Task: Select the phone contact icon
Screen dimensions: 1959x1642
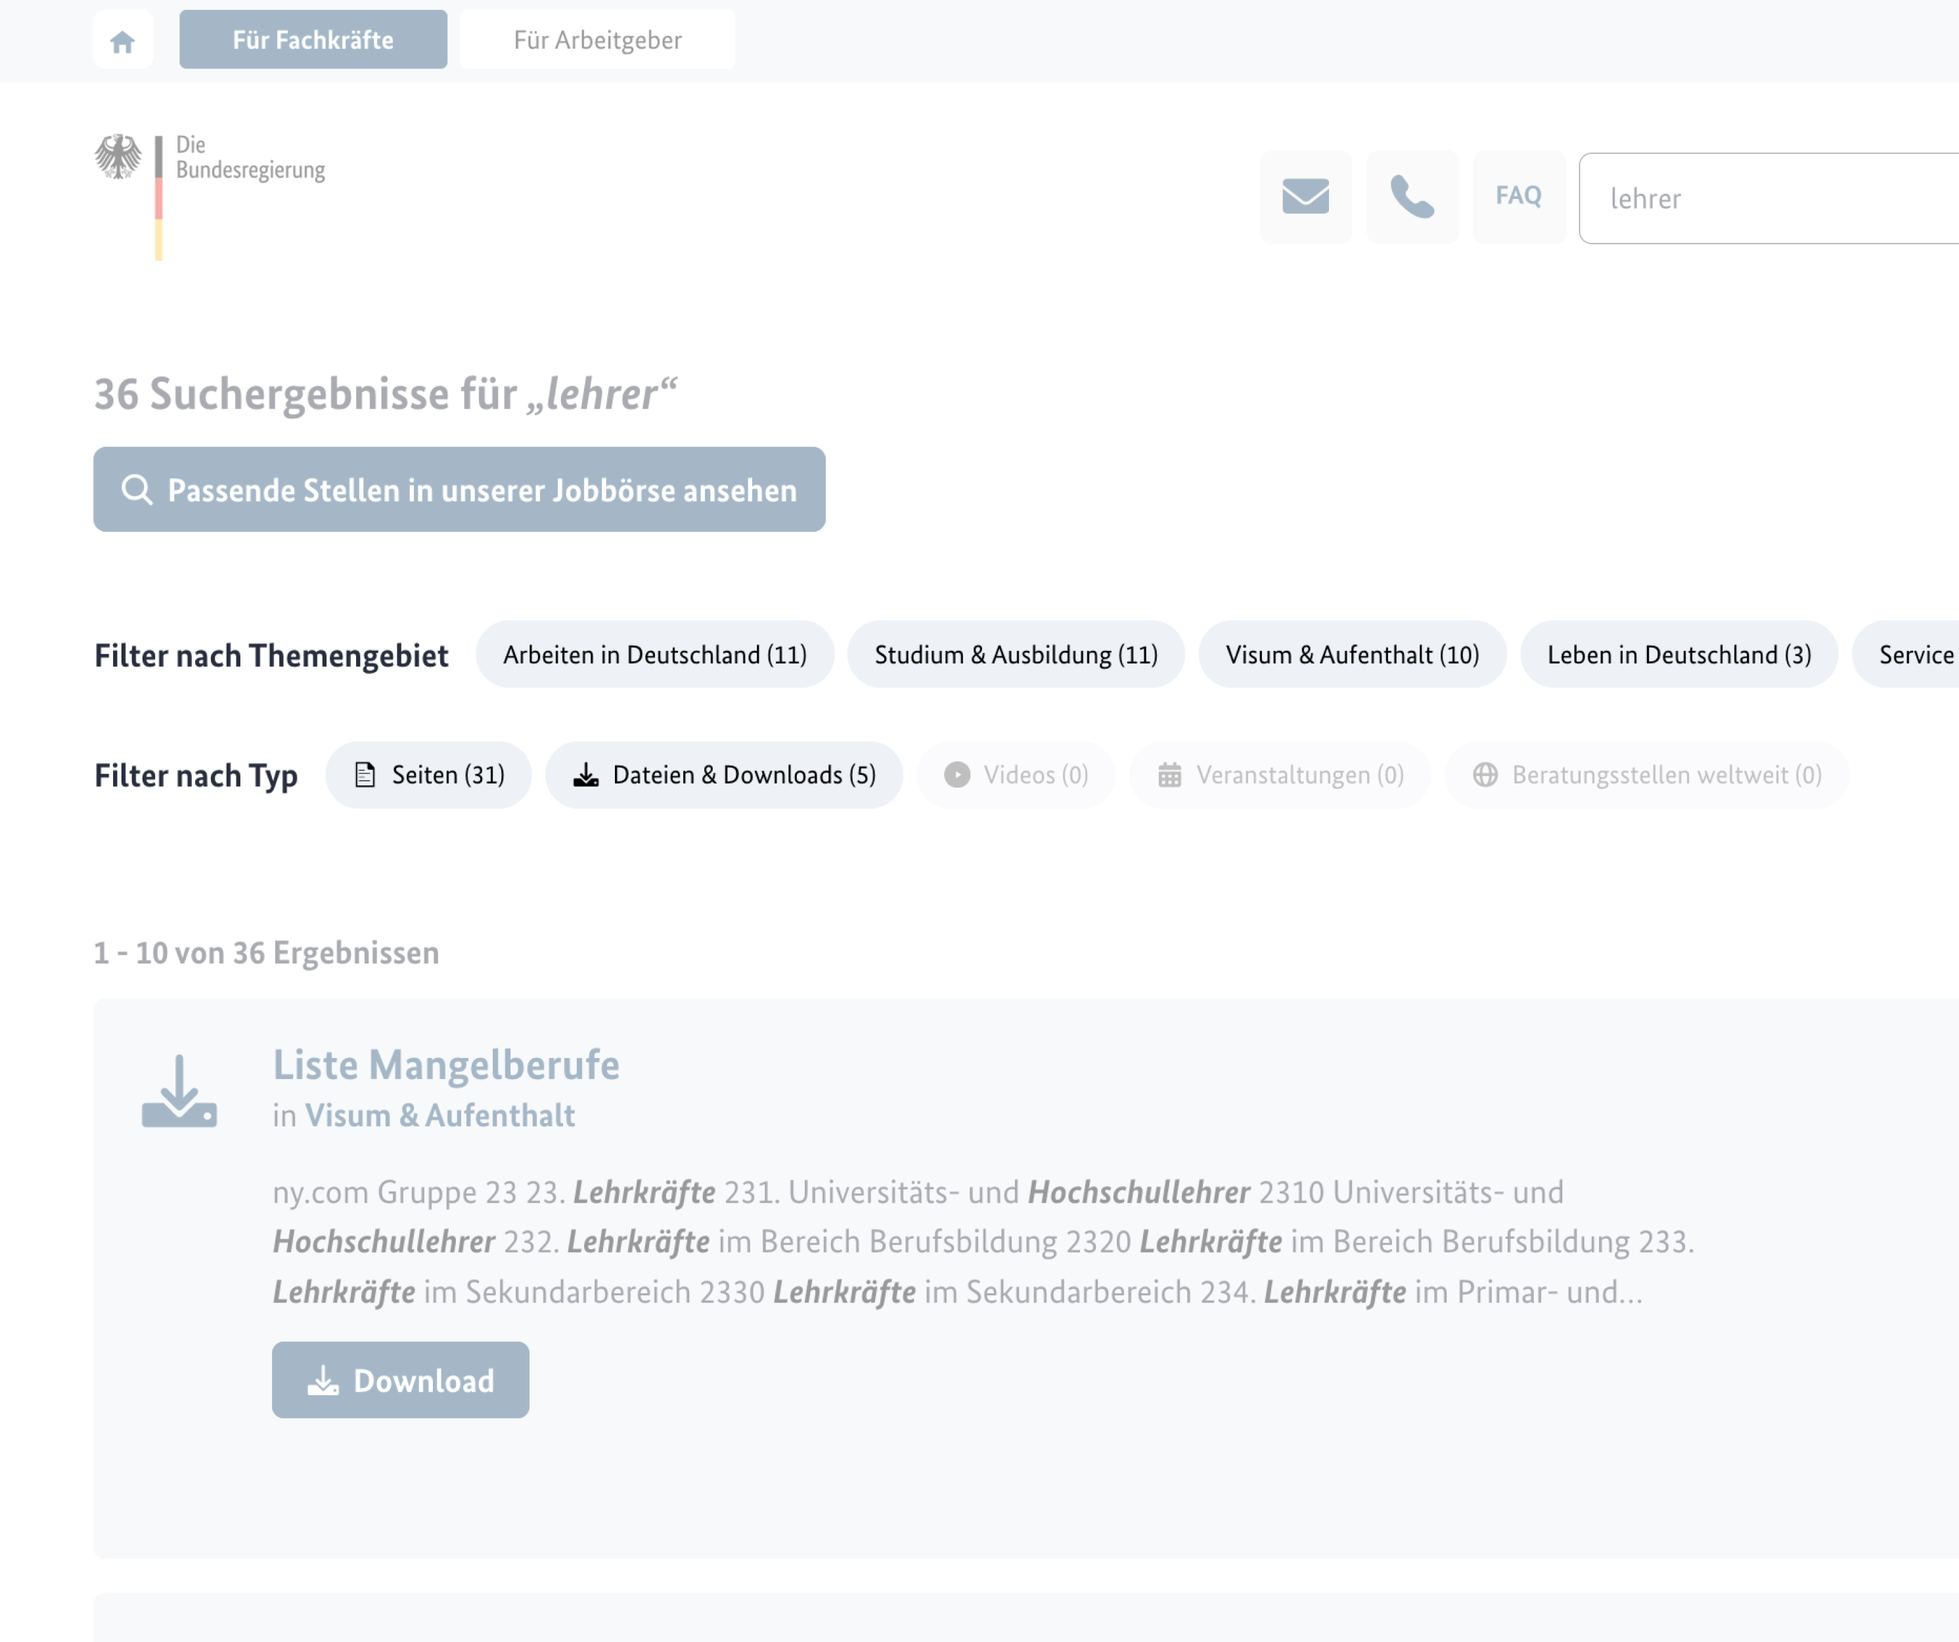Action: pos(1411,197)
